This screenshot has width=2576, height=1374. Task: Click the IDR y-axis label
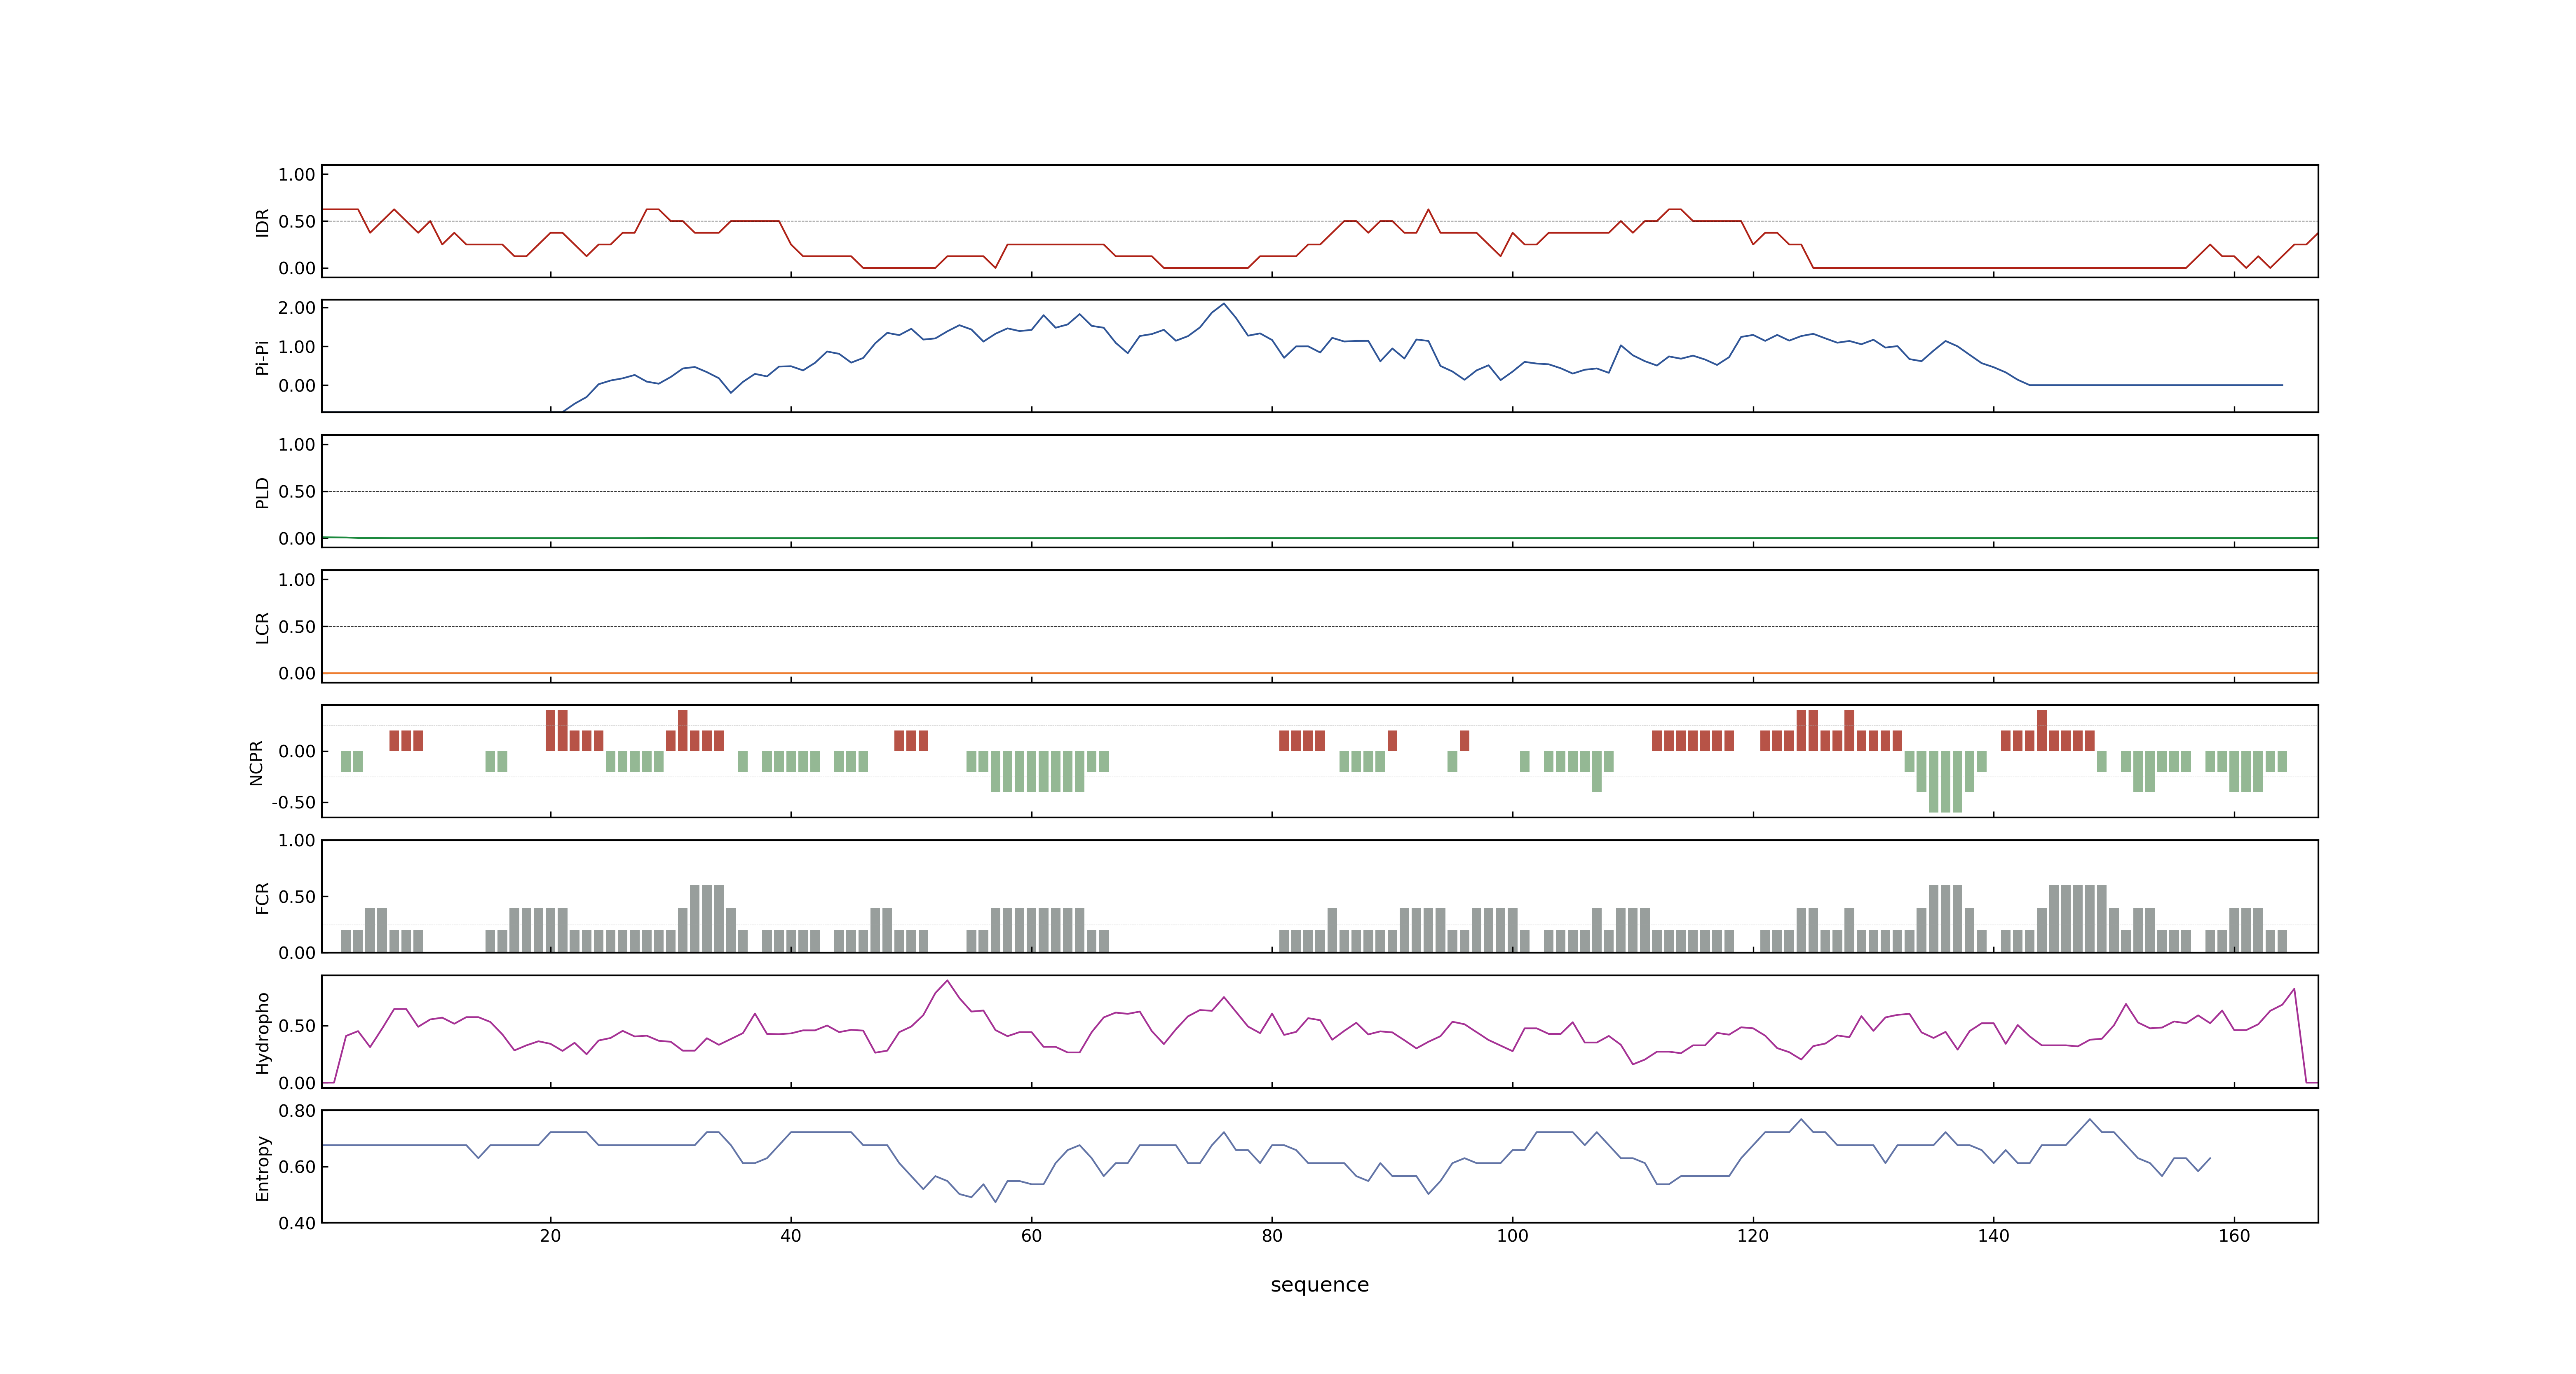pos(262,222)
